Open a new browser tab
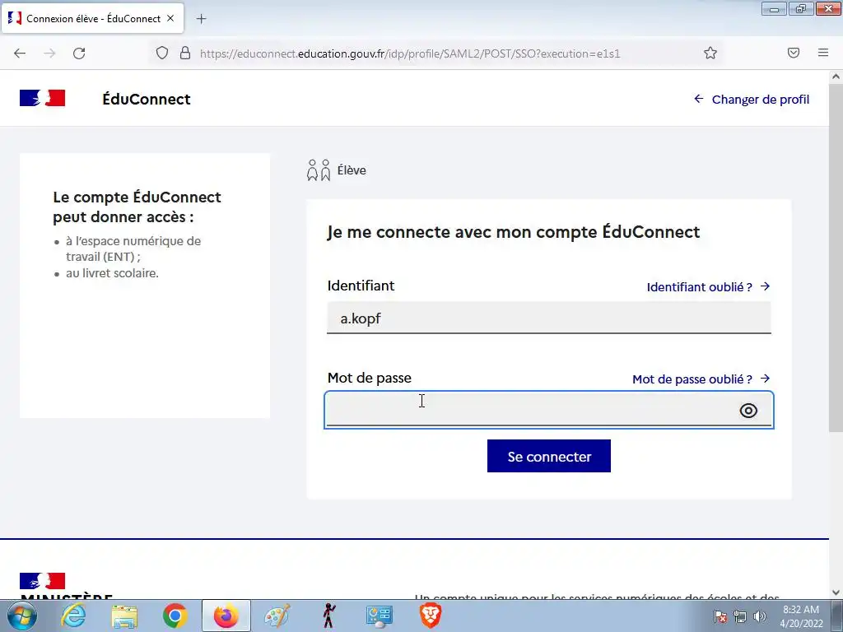This screenshot has height=632, width=843. click(201, 19)
